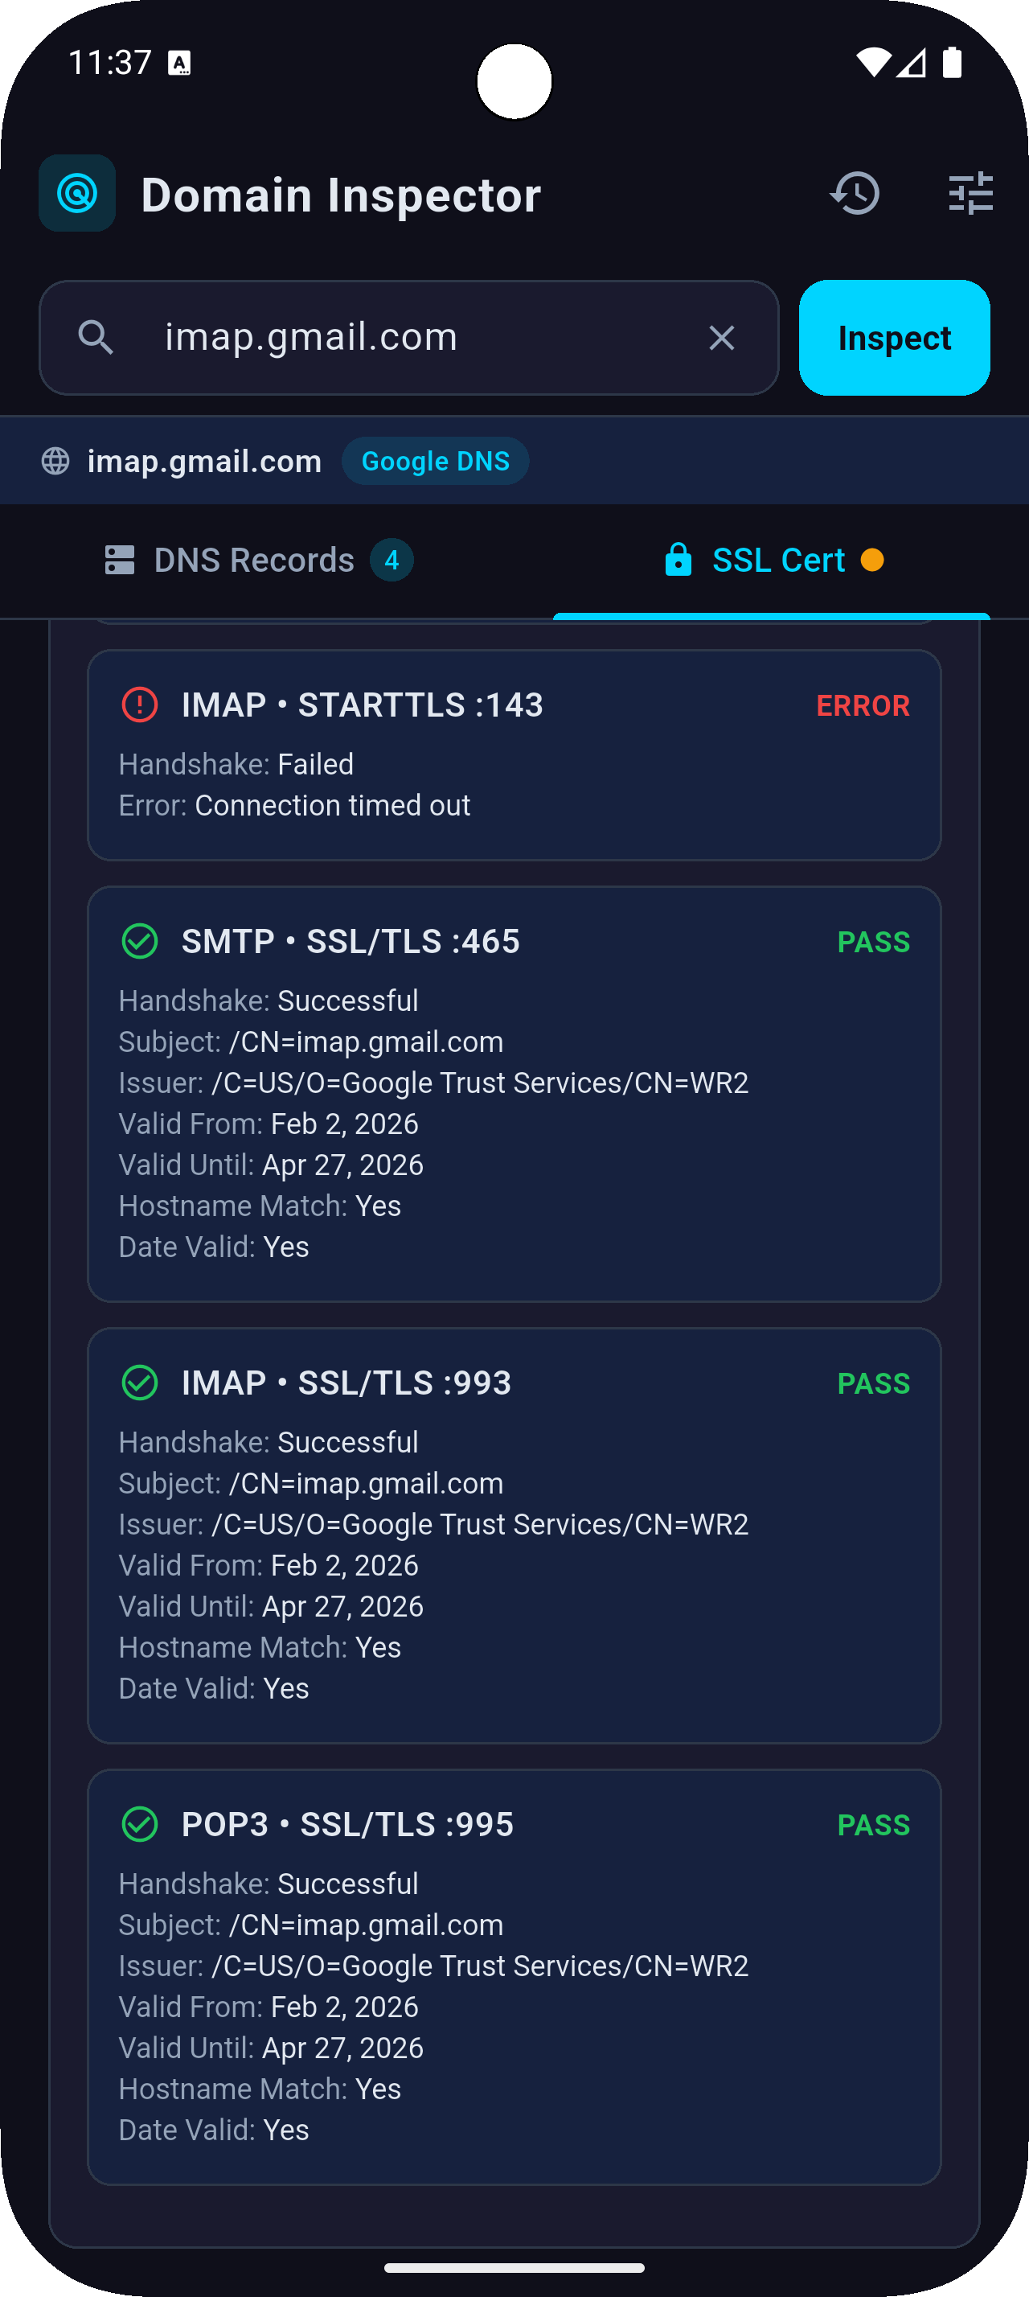
Task: Click the globe icon beside imap.gmail.com
Action: [55, 460]
